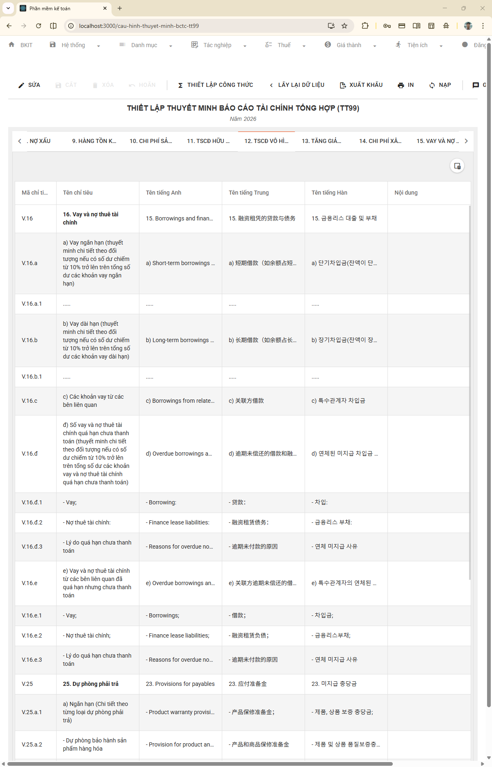Expand the Hệ thống menu dropdown

98,46
